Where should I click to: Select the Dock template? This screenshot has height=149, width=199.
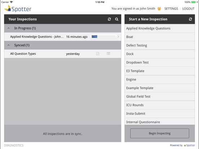pos(160,54)
